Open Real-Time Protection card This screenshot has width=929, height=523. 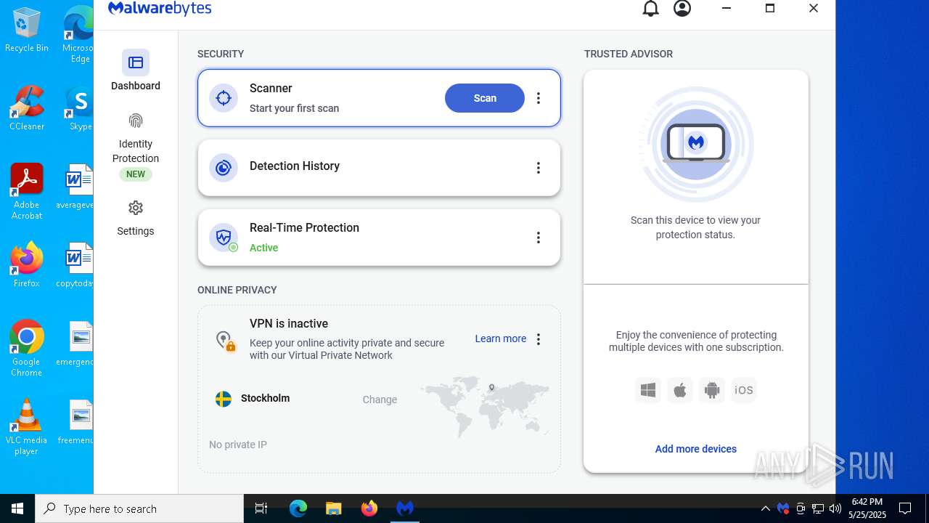(x=379, y=238)
